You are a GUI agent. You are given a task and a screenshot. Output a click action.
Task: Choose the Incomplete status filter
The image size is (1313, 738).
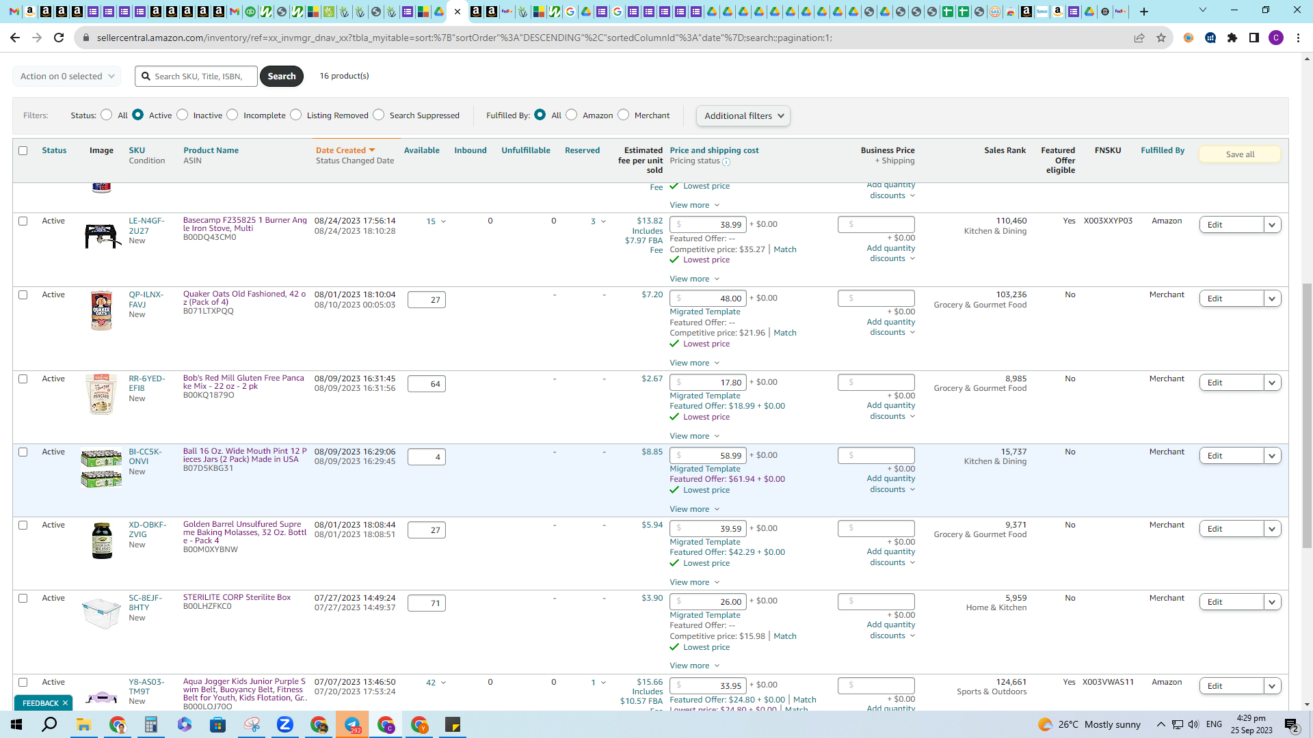coord(233,115)
